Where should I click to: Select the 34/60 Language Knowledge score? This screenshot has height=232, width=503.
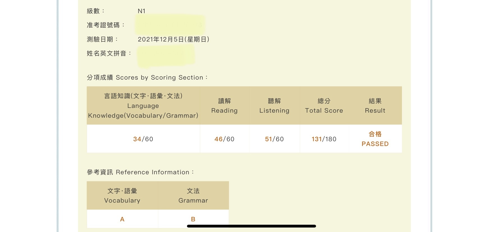[143, 139]
